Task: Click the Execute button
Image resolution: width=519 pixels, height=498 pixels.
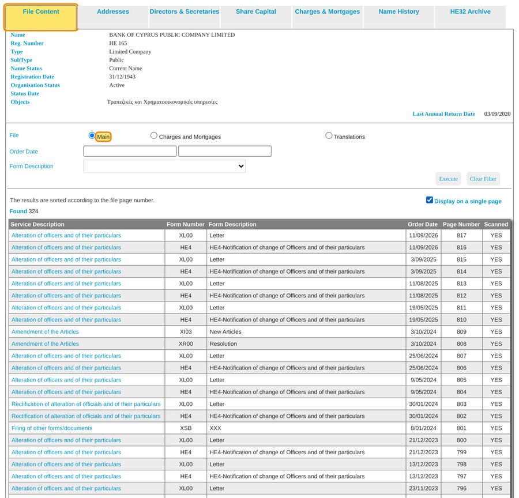Action: pos(449,179)
